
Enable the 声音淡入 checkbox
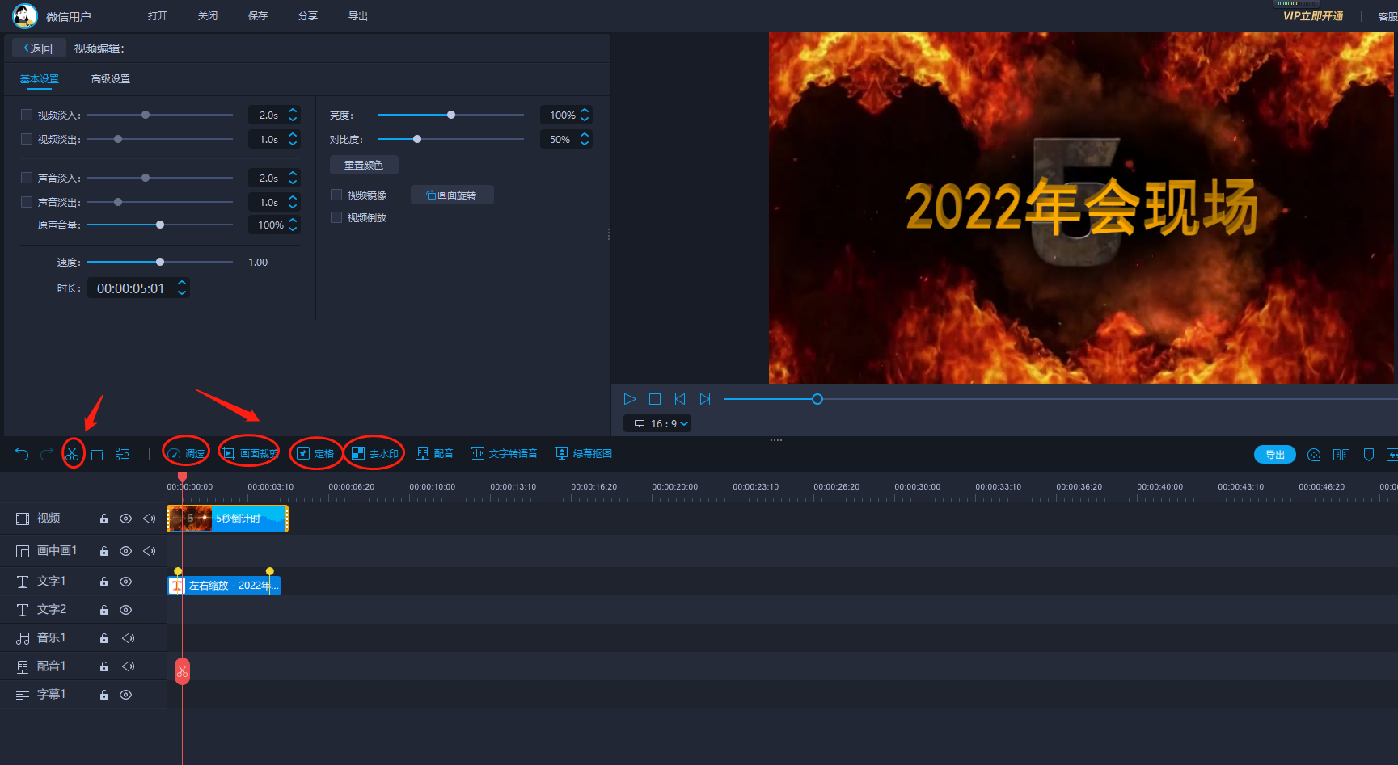tap(27, 178)
